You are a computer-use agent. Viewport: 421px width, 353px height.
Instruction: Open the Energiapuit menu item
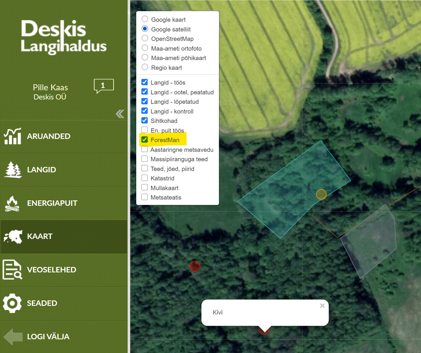click(64, 203)
